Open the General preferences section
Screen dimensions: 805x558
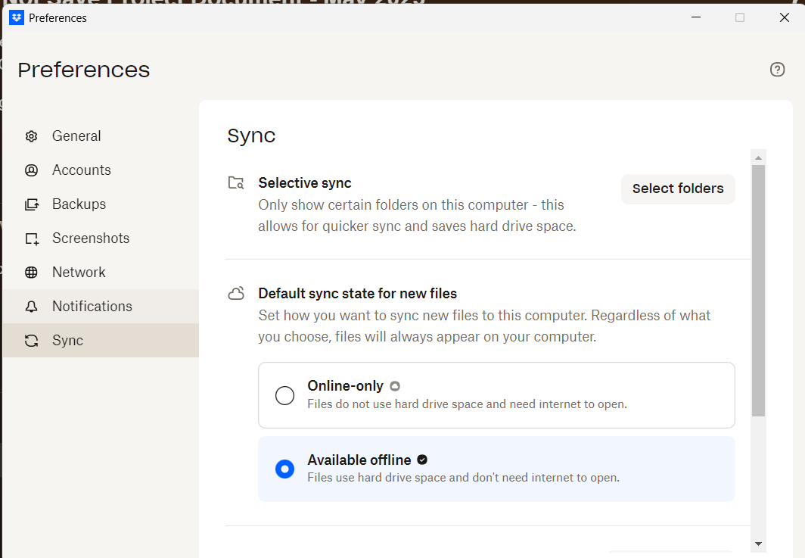click(101, 136)
